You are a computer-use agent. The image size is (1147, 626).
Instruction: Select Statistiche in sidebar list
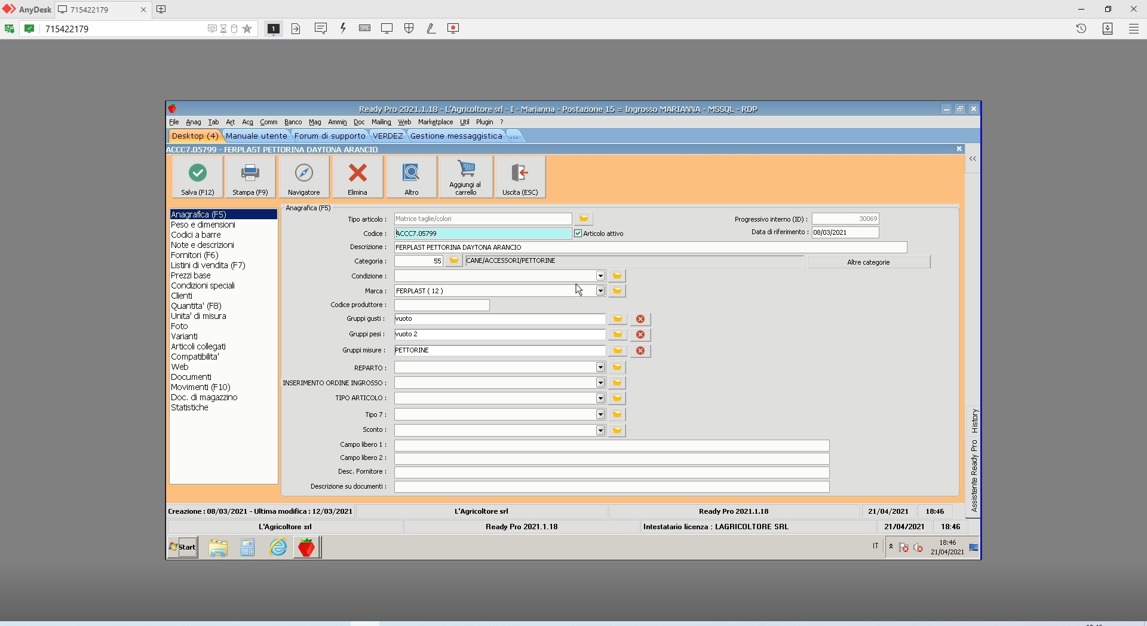coord(189,407)
